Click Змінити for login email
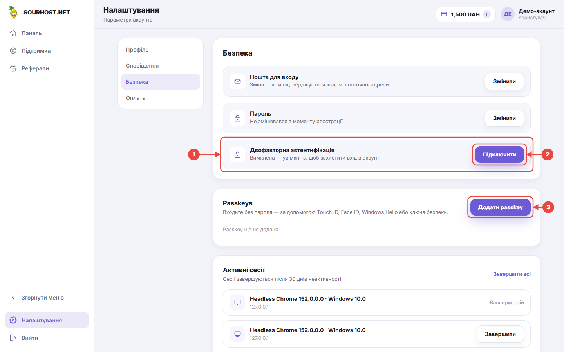 click(x=504, y=81)
